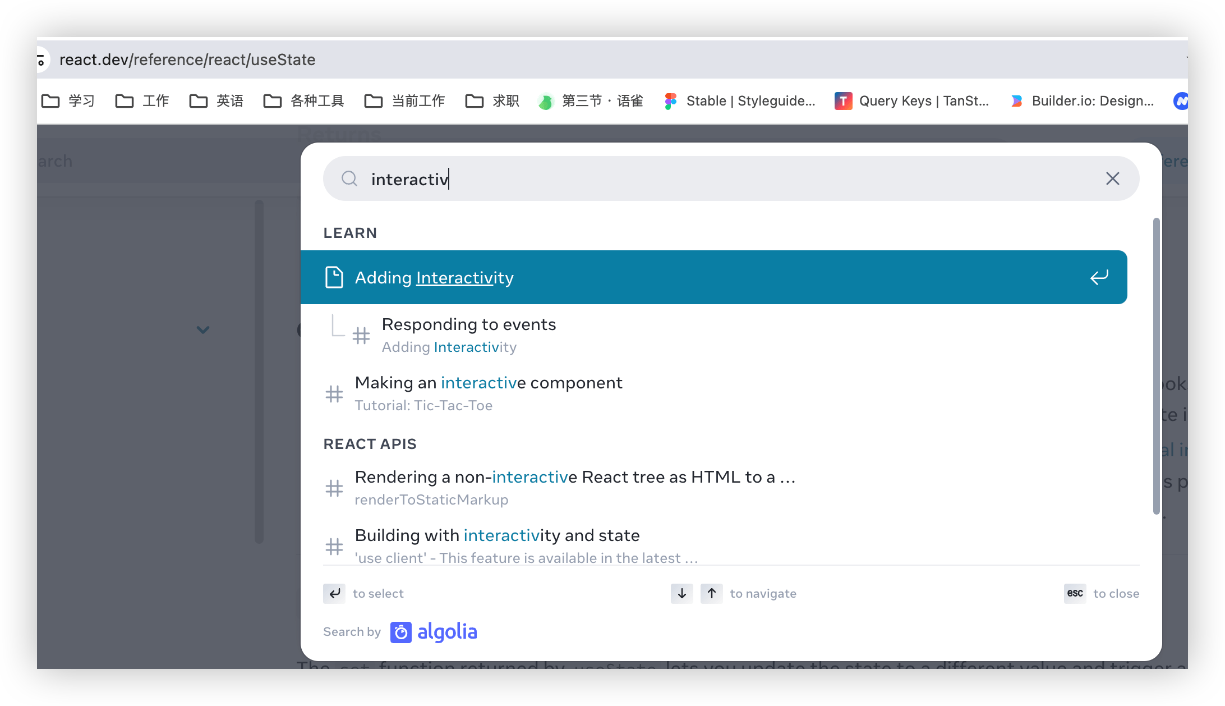Click the page icon beside Adding Interactivity

click(334, 277)
